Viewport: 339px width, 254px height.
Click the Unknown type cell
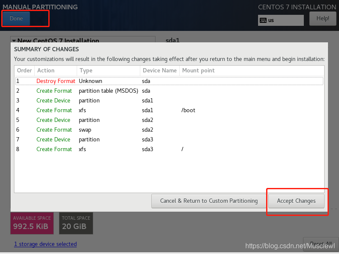click(90, 81)
